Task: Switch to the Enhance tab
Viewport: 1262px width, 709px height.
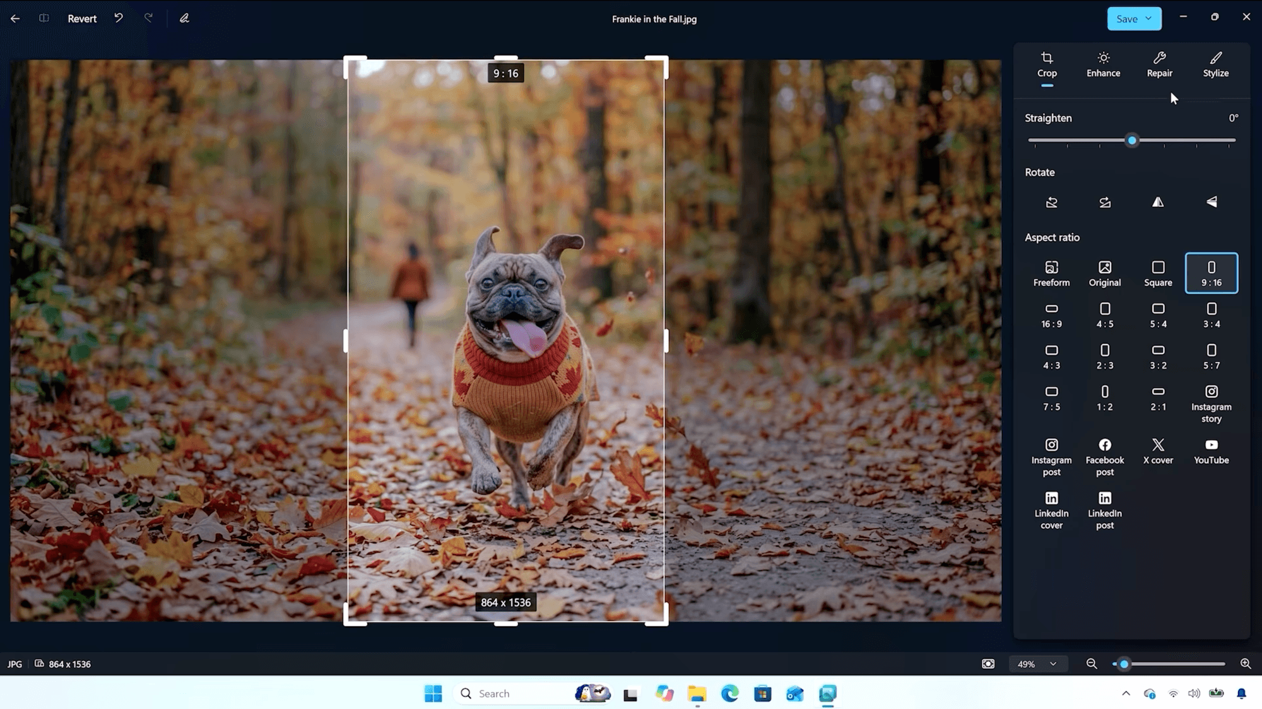Action: tap(1103, 65)
